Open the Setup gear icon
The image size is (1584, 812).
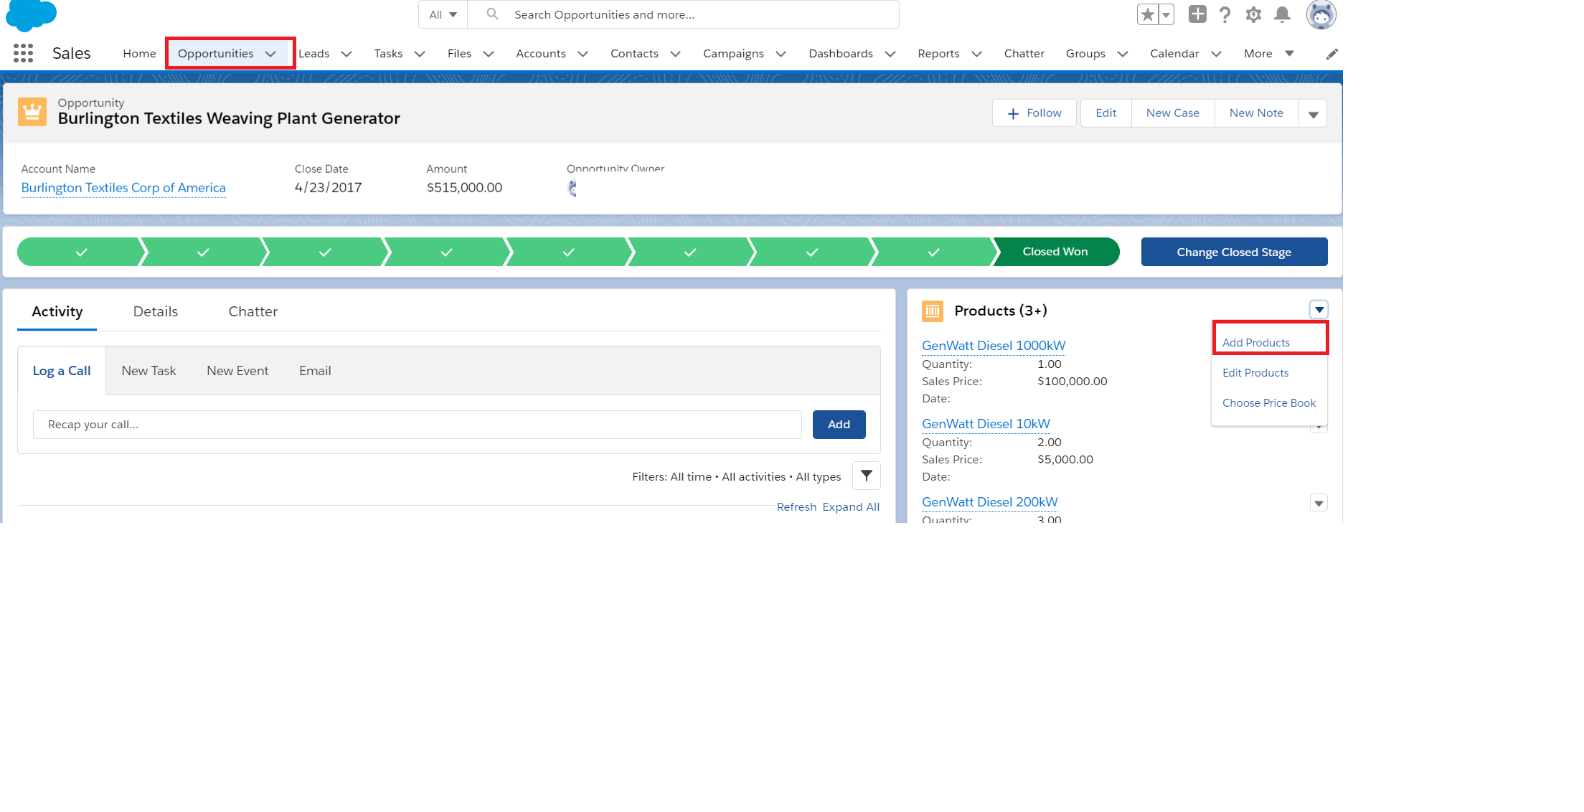1253,14
